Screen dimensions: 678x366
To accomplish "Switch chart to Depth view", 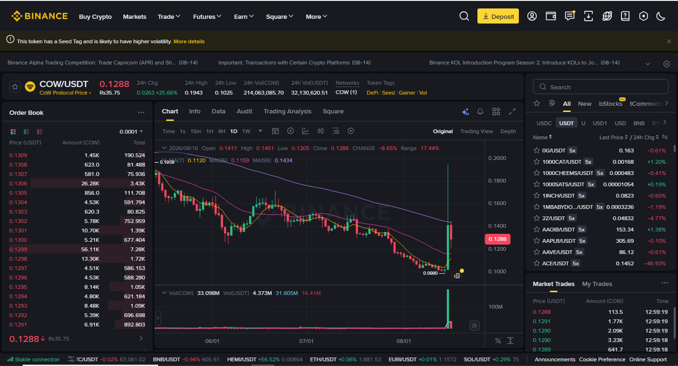I will tap(508, 131).
